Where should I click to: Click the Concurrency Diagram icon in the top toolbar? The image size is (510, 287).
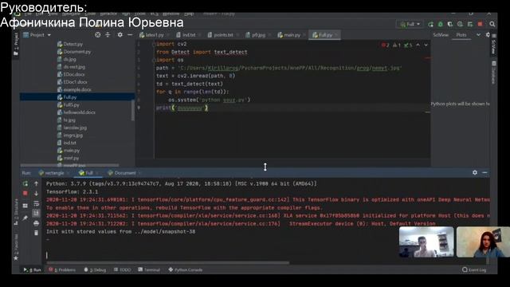pos(469,24)
